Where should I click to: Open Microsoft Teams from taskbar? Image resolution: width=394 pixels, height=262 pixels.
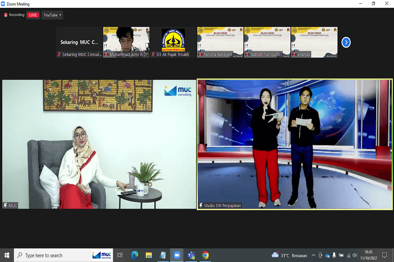(x=191, y=255)
